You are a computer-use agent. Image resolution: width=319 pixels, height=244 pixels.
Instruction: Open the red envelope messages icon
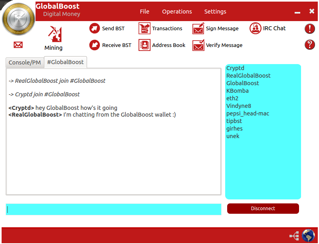(x=18, y=45)
